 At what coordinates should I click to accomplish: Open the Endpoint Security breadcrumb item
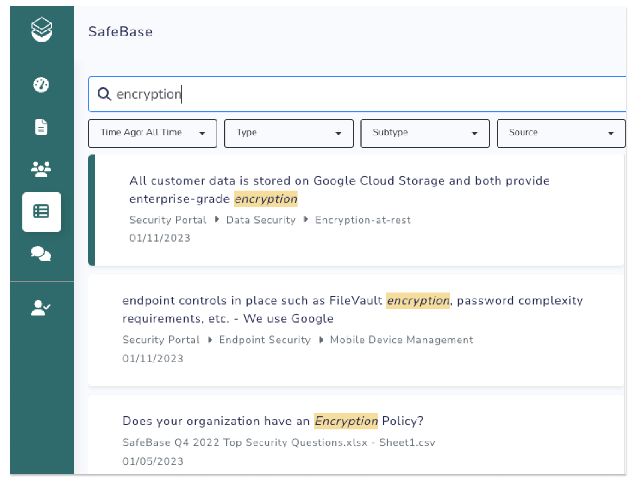point(264,340)
